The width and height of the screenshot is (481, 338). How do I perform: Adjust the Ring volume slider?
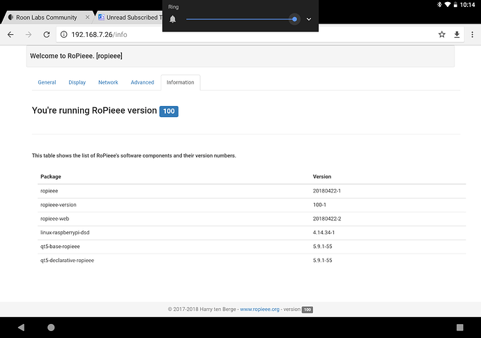point(242,20)
